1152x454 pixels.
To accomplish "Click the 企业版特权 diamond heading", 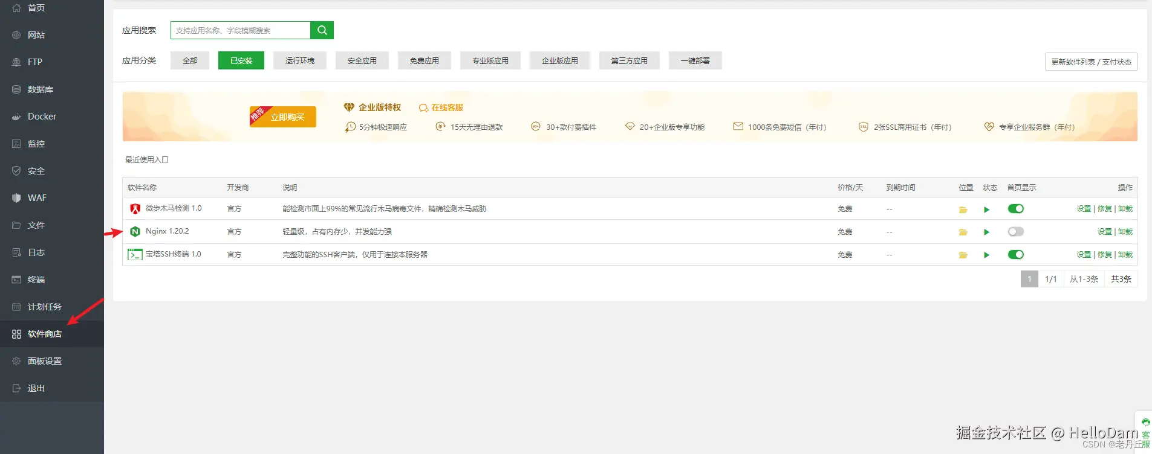I will 373,107.
